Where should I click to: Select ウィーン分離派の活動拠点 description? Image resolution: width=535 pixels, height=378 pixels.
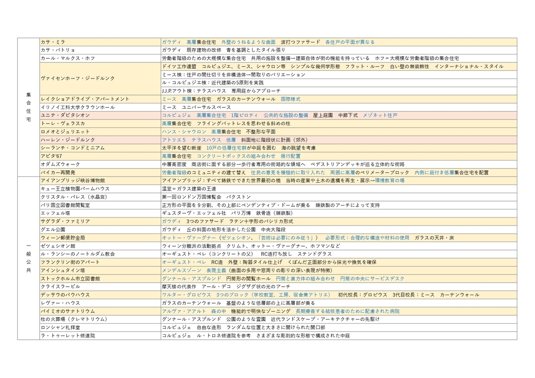click(339, 246)
